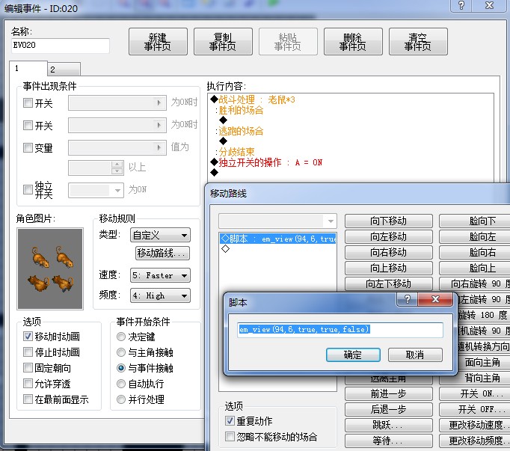Click the script text input field
Screen dimensions: 510x451
340,330
